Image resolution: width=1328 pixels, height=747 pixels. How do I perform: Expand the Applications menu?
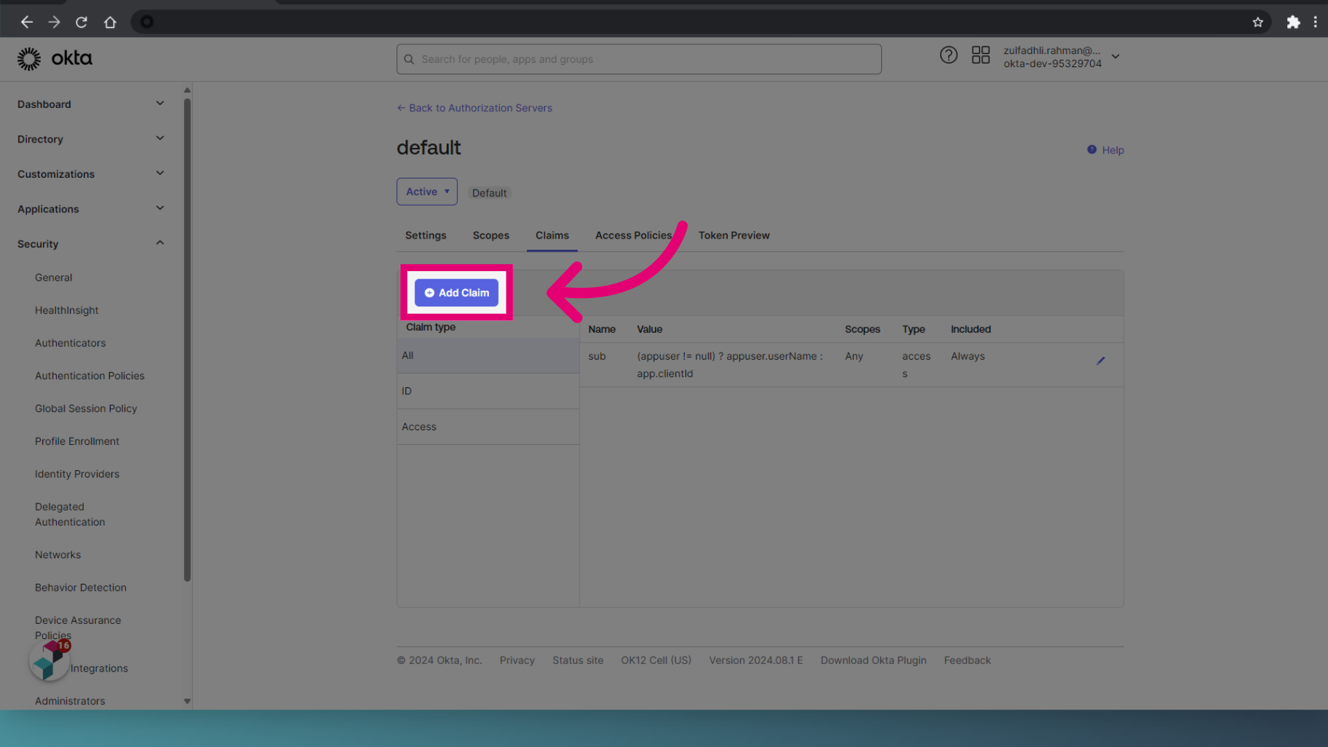91,209
